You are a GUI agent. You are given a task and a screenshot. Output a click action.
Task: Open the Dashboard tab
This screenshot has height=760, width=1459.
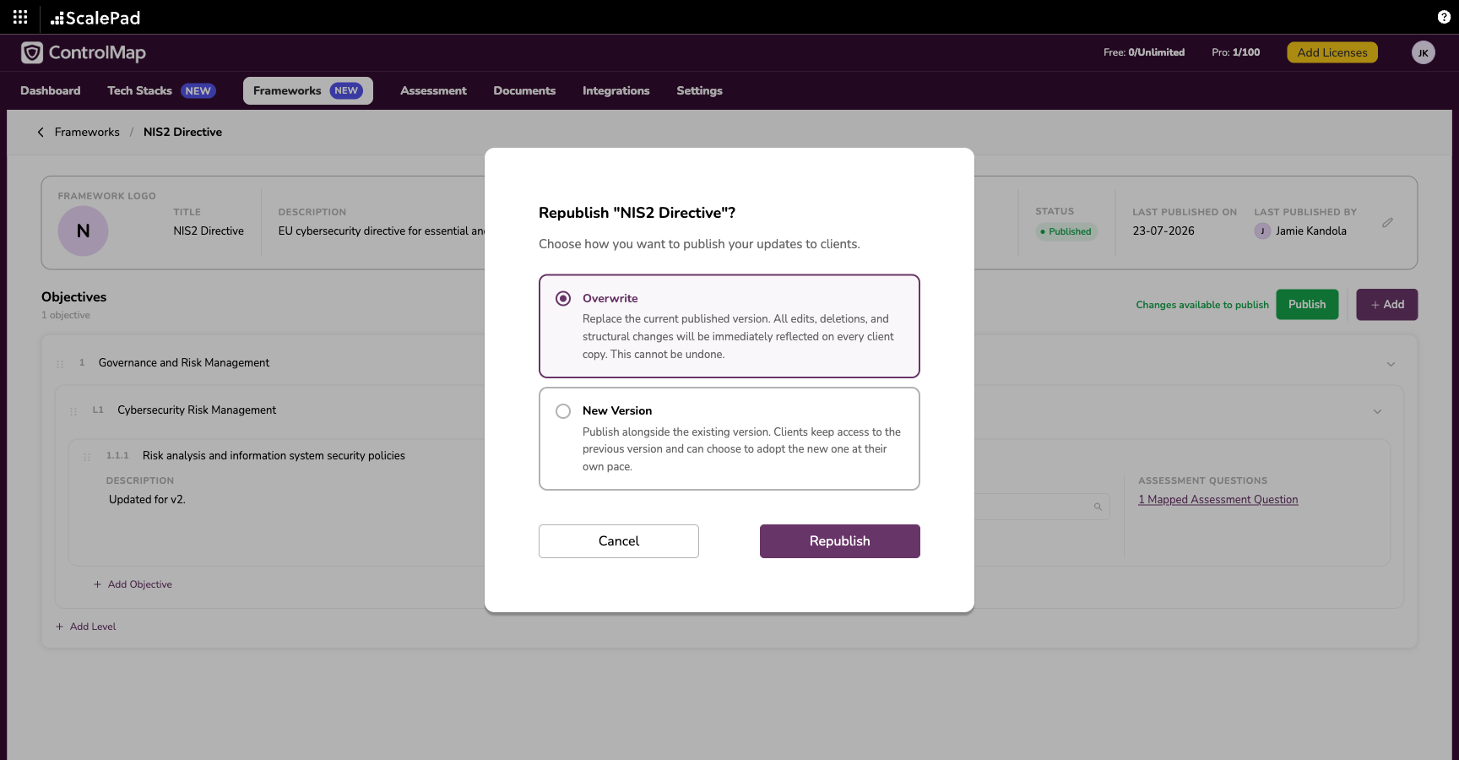click(51, 90)
